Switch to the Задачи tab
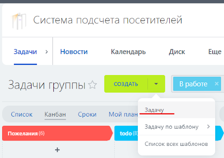Screen dimensions: 224x158 click(25, 52)
